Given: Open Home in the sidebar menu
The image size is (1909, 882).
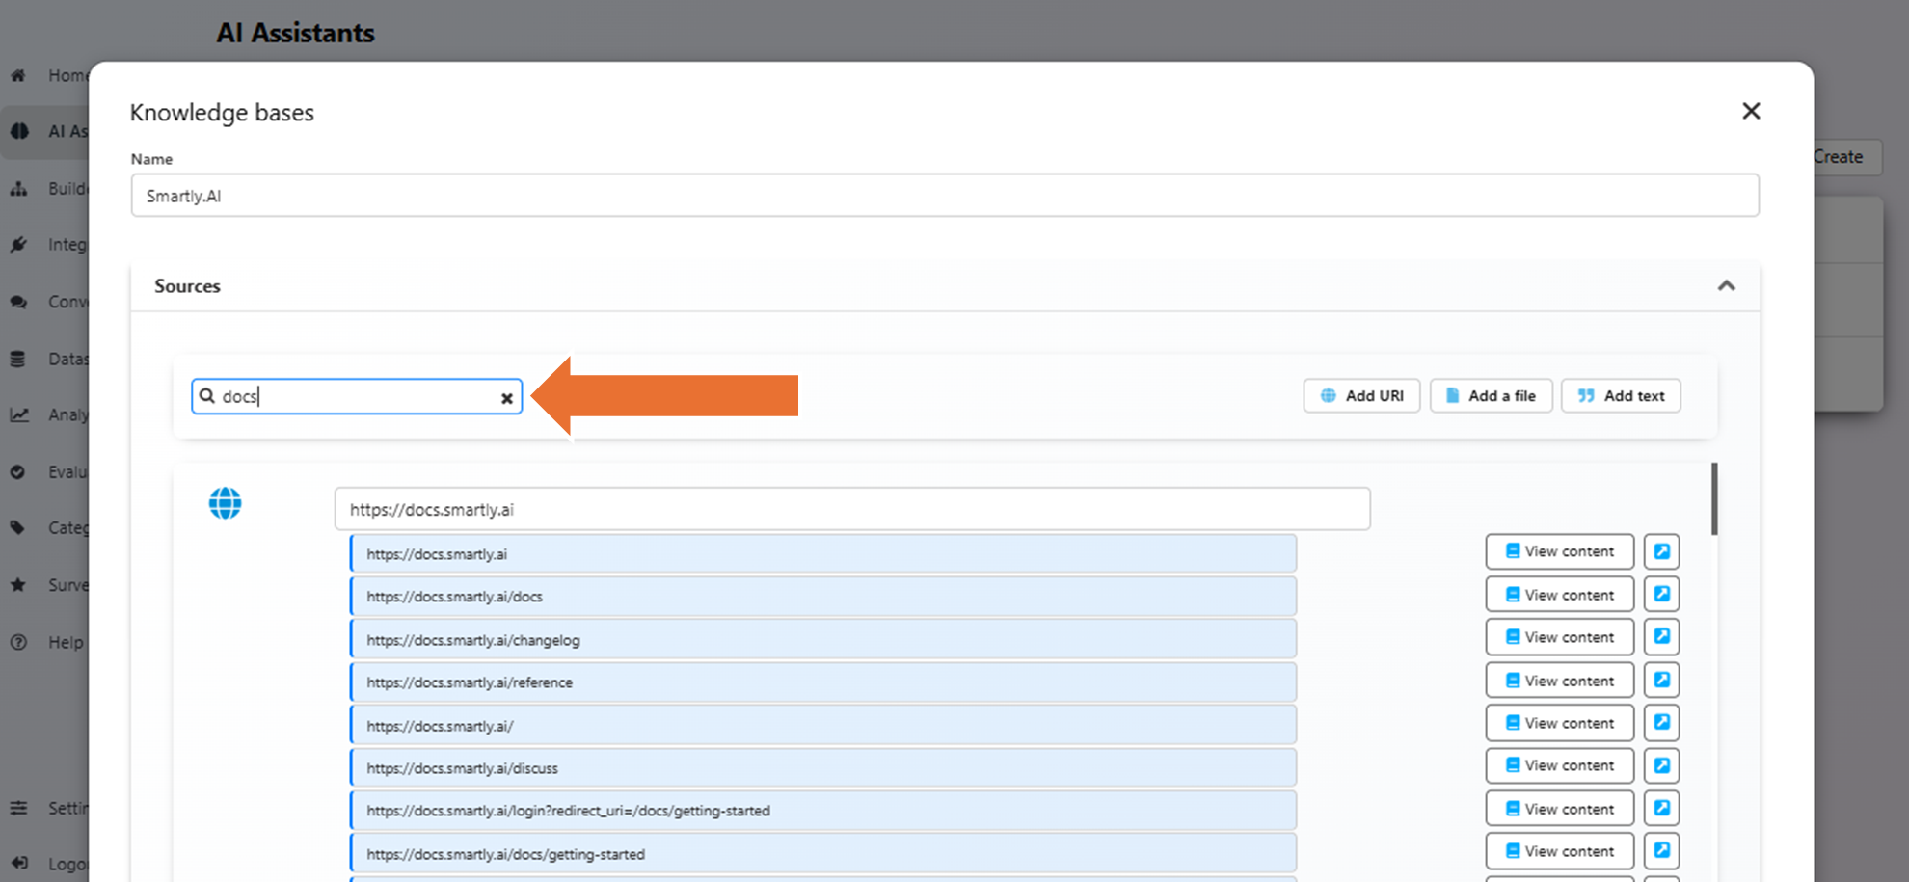Looking at the screenshot, I should tap(67, 75).
